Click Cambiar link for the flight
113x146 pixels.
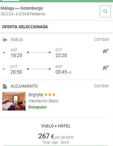(x=102, y=39)
